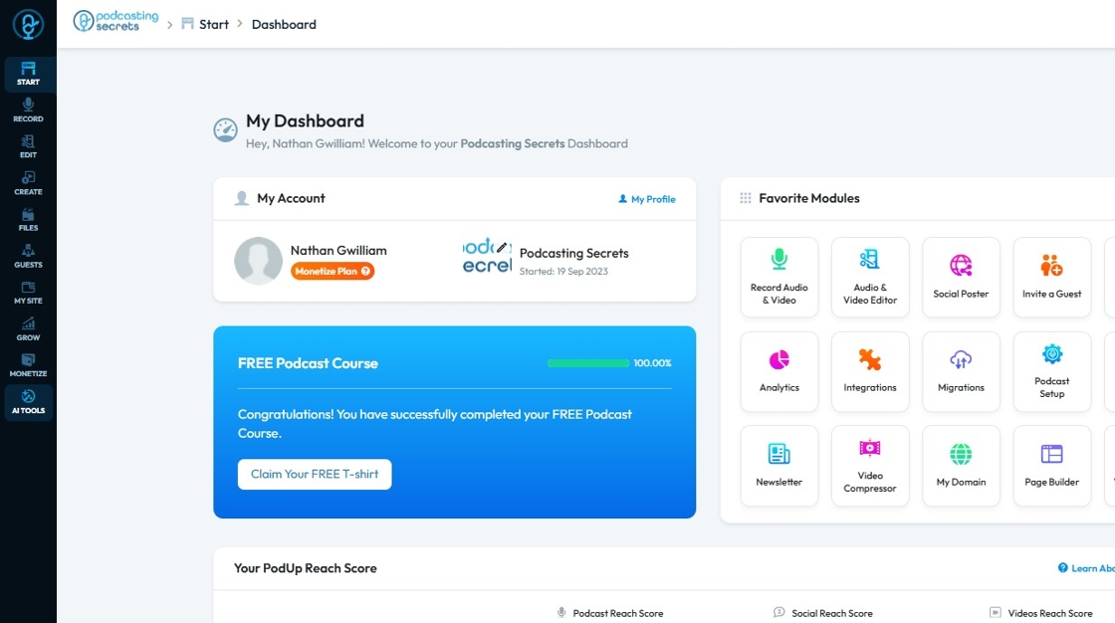Open the My Profile link
The image size is (1115, 623).
(646, 199)
